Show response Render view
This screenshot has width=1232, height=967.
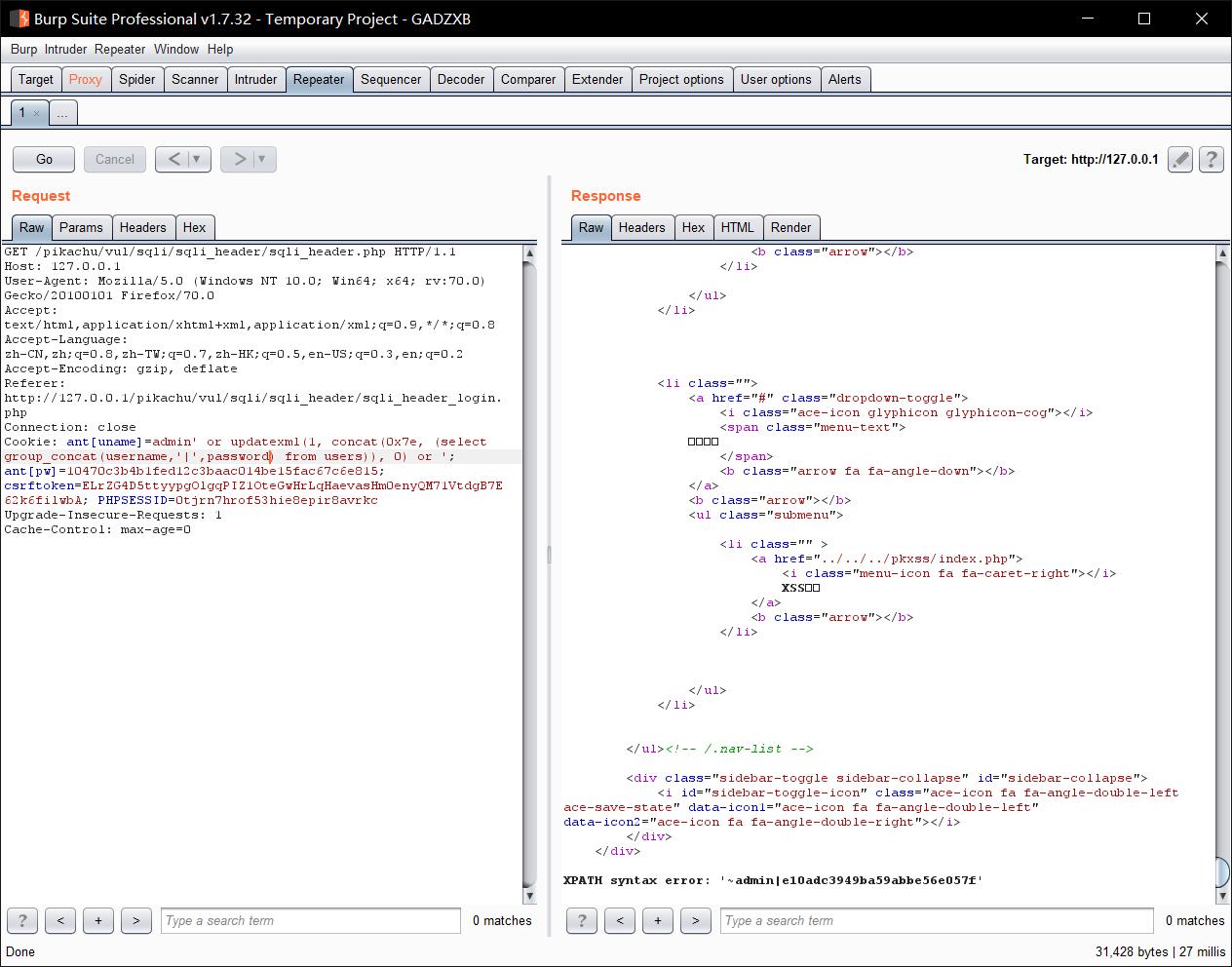pos(791,227)
